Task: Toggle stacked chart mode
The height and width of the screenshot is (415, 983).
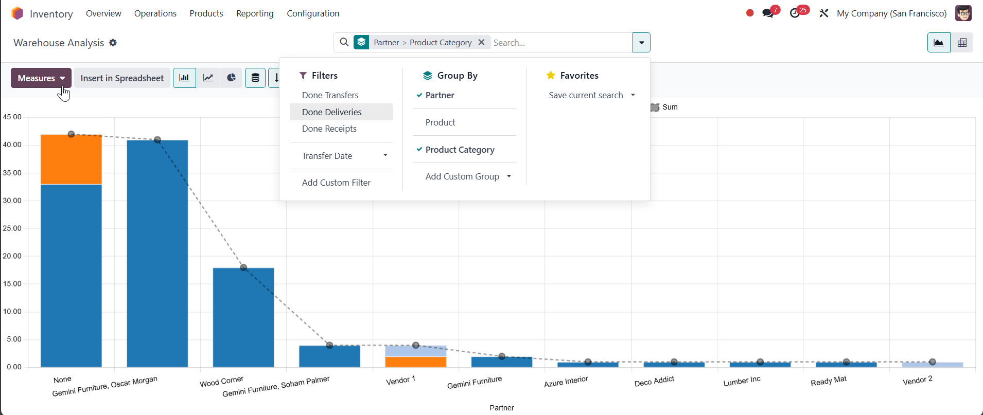Action: (255, 78)
